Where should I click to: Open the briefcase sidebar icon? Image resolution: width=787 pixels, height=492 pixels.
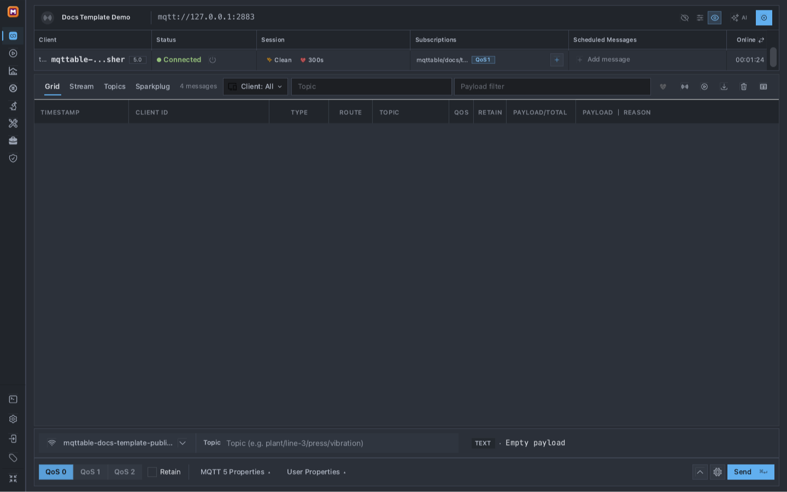pyautogui.click(x=13, y=141)
